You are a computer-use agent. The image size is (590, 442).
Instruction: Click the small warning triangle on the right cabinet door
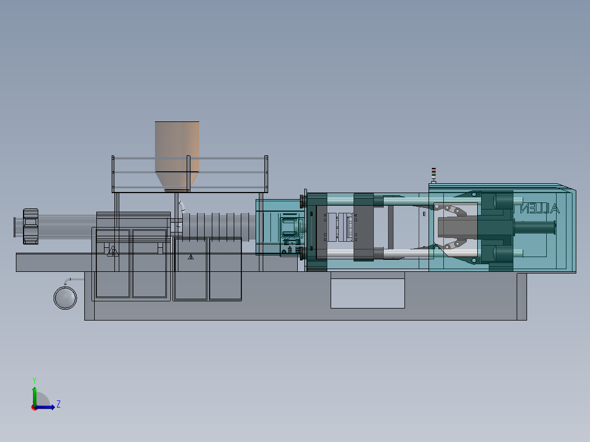coord(191,257)
